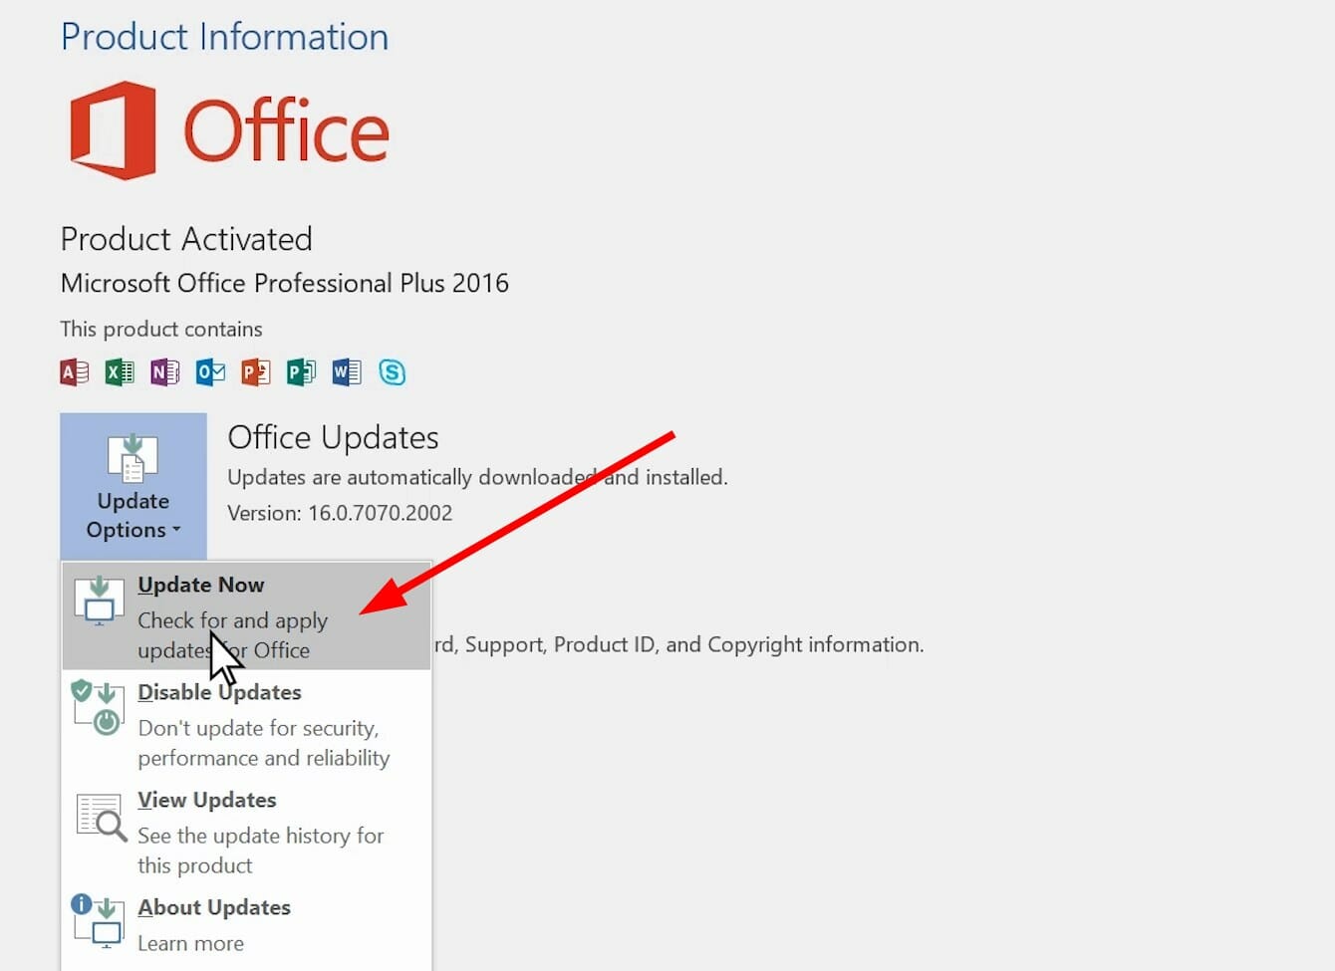Select About Updates Learn more entry
Image resolution: width=1335 pixels, height=971 pixels.
tap(247, 925)
